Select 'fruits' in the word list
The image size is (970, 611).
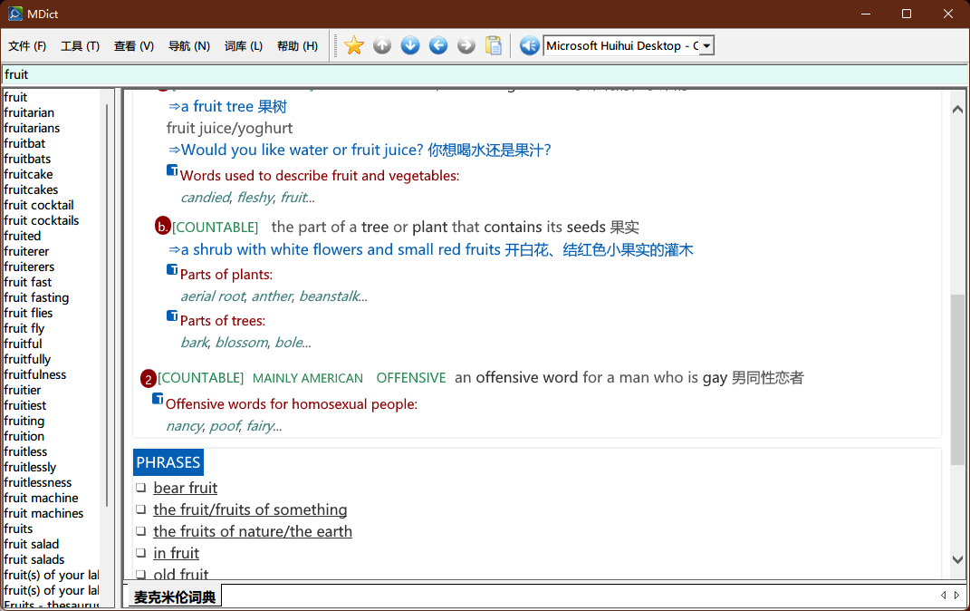coord(18,529)
